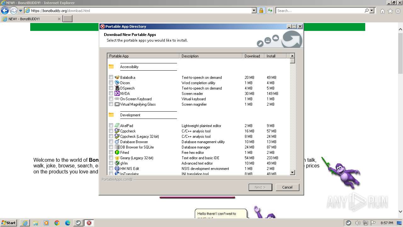The image size is (403, 227).
Task: Click the 'Lightweight plaintext editor' description text
Action: coord(201,126)
